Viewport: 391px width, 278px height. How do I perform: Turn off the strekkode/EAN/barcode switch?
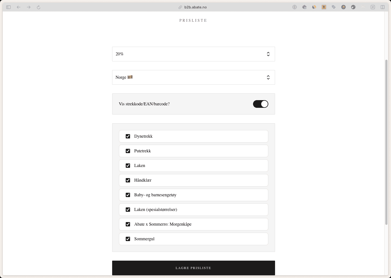click(x=260, y=104)
